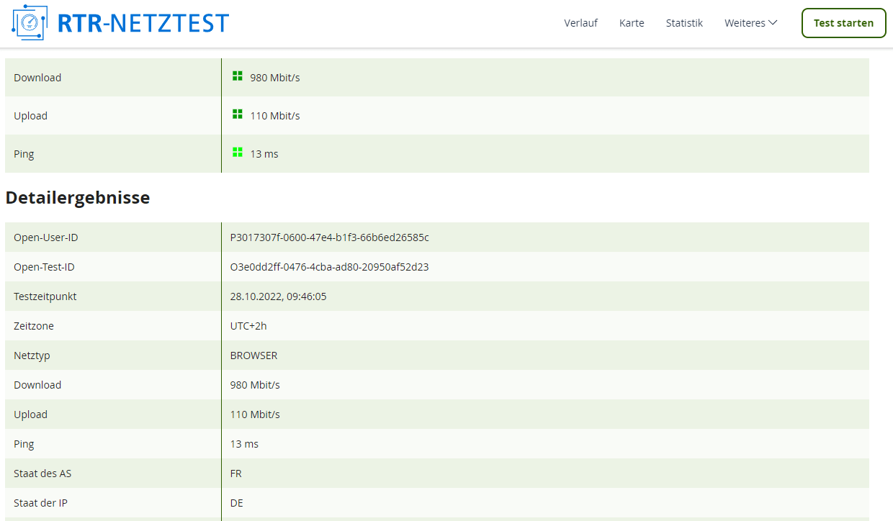Screen dimensions: 893x521
Task: Go to the Statistik page
Action: coord(684,23)
